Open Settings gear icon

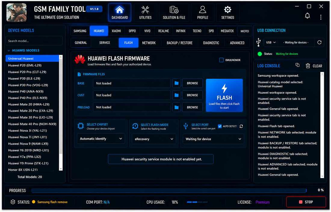click(x=228, y=10)
